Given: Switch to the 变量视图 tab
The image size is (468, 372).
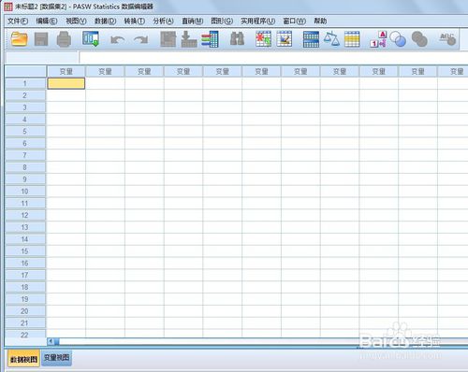Looking at the screenshot, I should click(56, 358).
